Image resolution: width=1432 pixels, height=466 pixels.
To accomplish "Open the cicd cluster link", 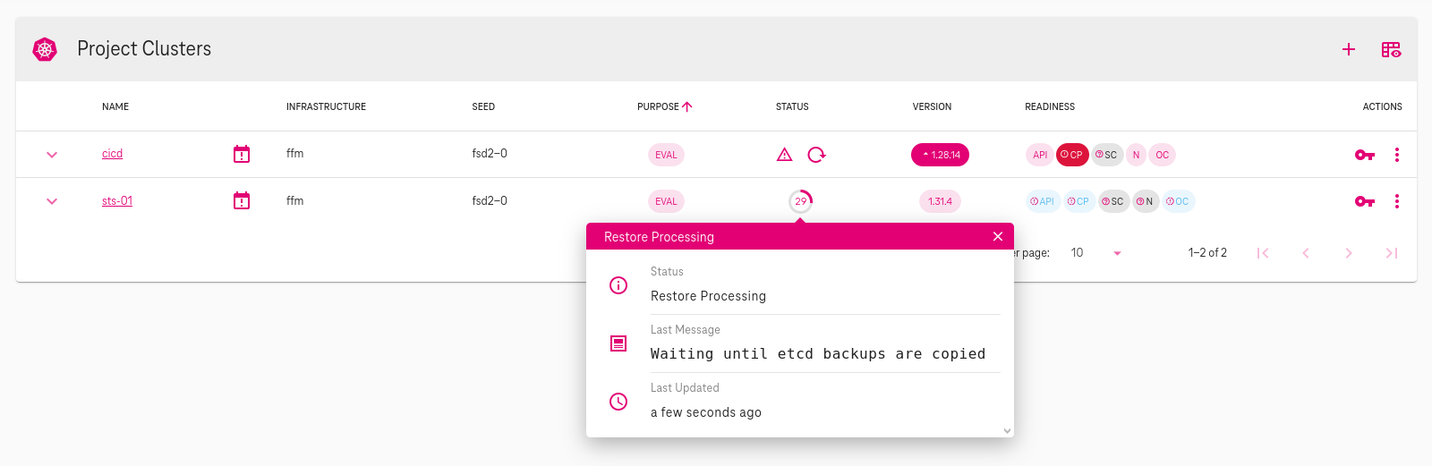I will click(112, 154).
